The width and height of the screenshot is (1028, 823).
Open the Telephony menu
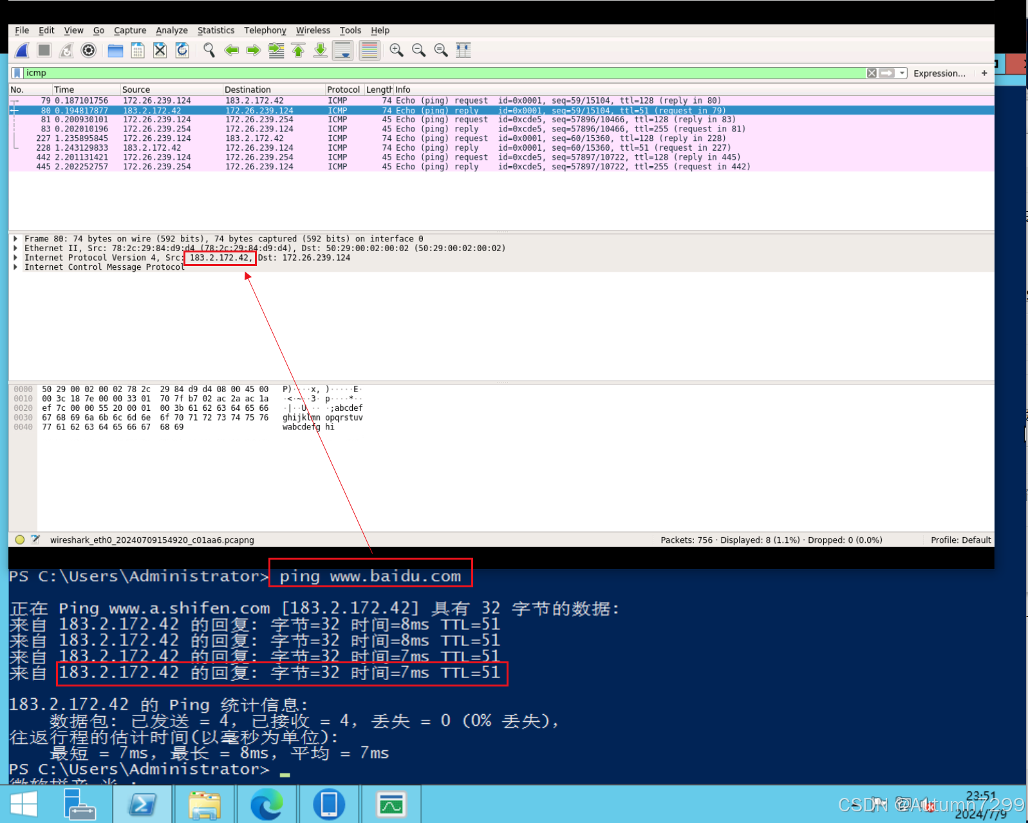(265, 30)
